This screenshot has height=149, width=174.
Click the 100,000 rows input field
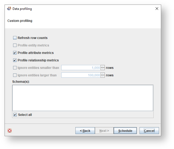click(81, 75)
